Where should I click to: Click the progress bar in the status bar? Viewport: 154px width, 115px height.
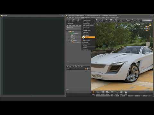pos(103,96)
